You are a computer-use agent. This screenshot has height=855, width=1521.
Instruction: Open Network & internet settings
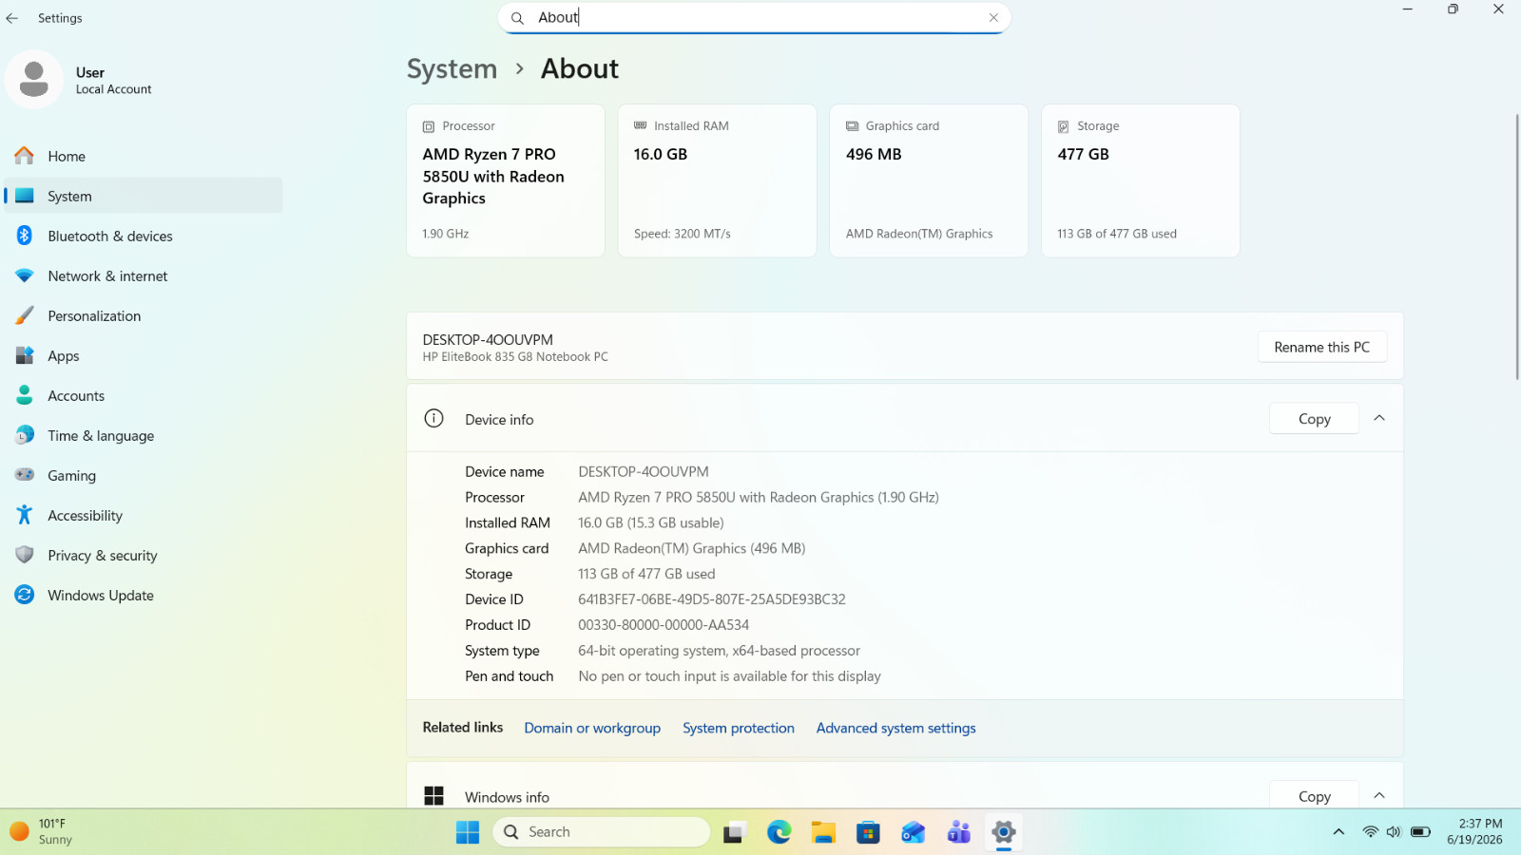tap(144, 276)
